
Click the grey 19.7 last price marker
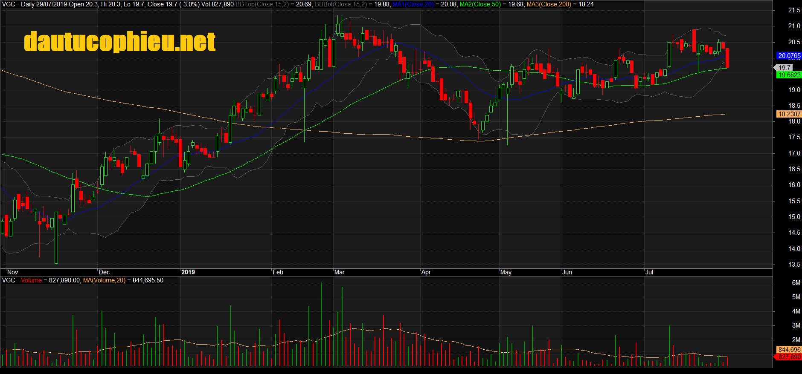coord(784,68)
